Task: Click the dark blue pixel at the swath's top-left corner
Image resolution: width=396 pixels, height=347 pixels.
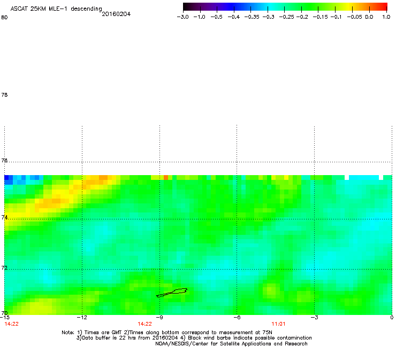Action: 6,177
